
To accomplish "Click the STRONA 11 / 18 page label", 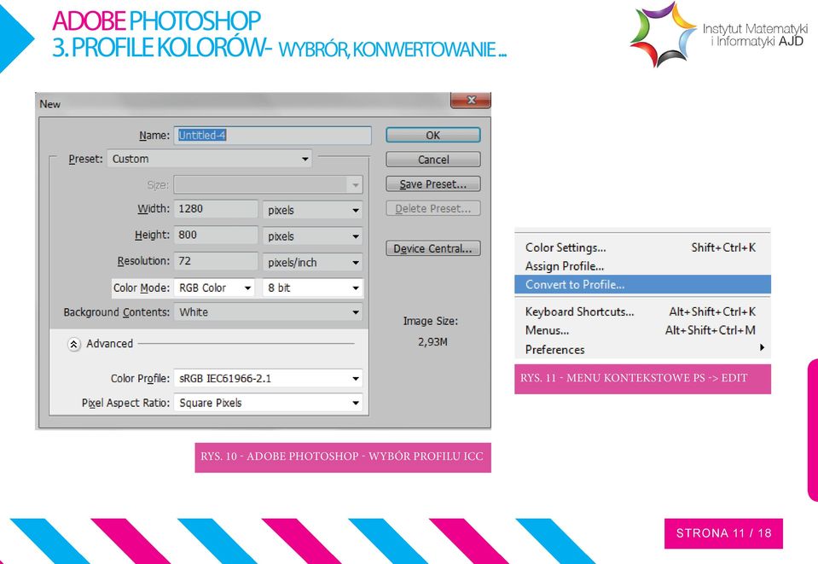I will pos(723,533).
